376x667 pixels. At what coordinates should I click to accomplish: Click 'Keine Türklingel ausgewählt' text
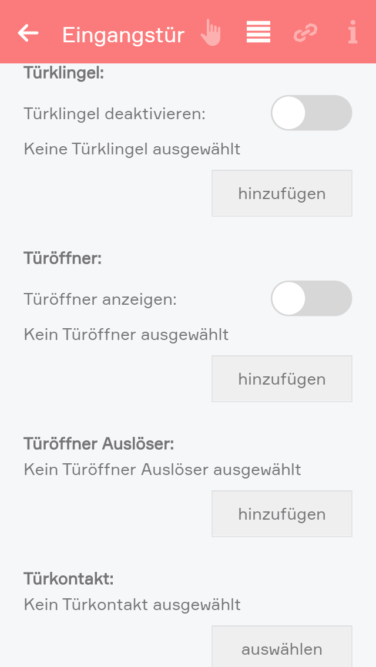click(x=132, y=149)
